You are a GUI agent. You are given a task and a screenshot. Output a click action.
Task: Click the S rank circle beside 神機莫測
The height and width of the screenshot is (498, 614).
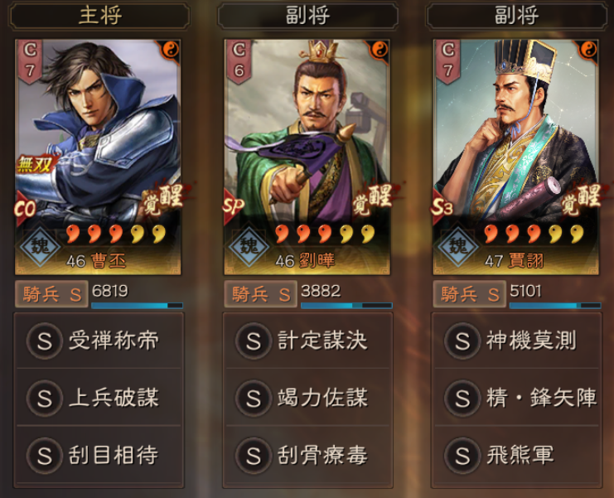tap(462, 341)
